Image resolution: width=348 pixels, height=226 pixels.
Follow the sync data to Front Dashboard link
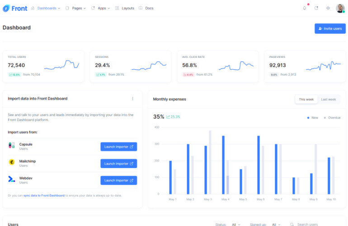click(x=44, y=195)
